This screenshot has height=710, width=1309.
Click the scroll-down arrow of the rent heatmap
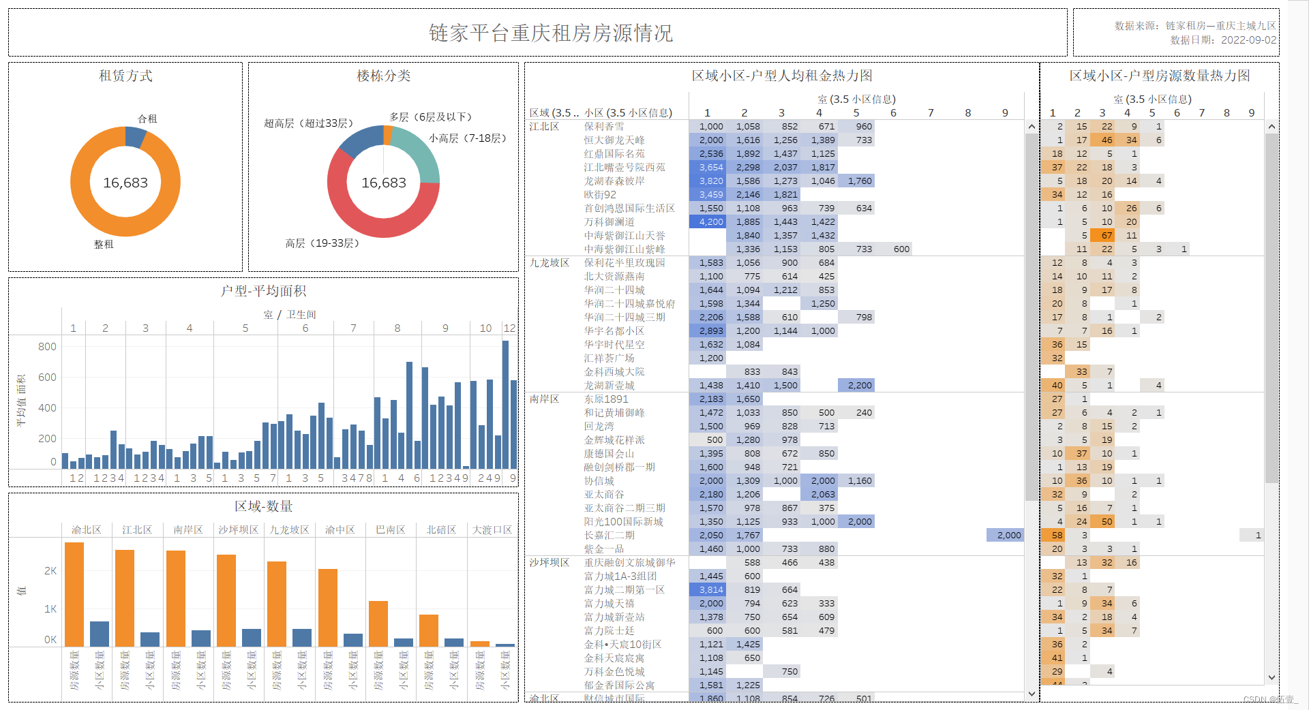1032,694
